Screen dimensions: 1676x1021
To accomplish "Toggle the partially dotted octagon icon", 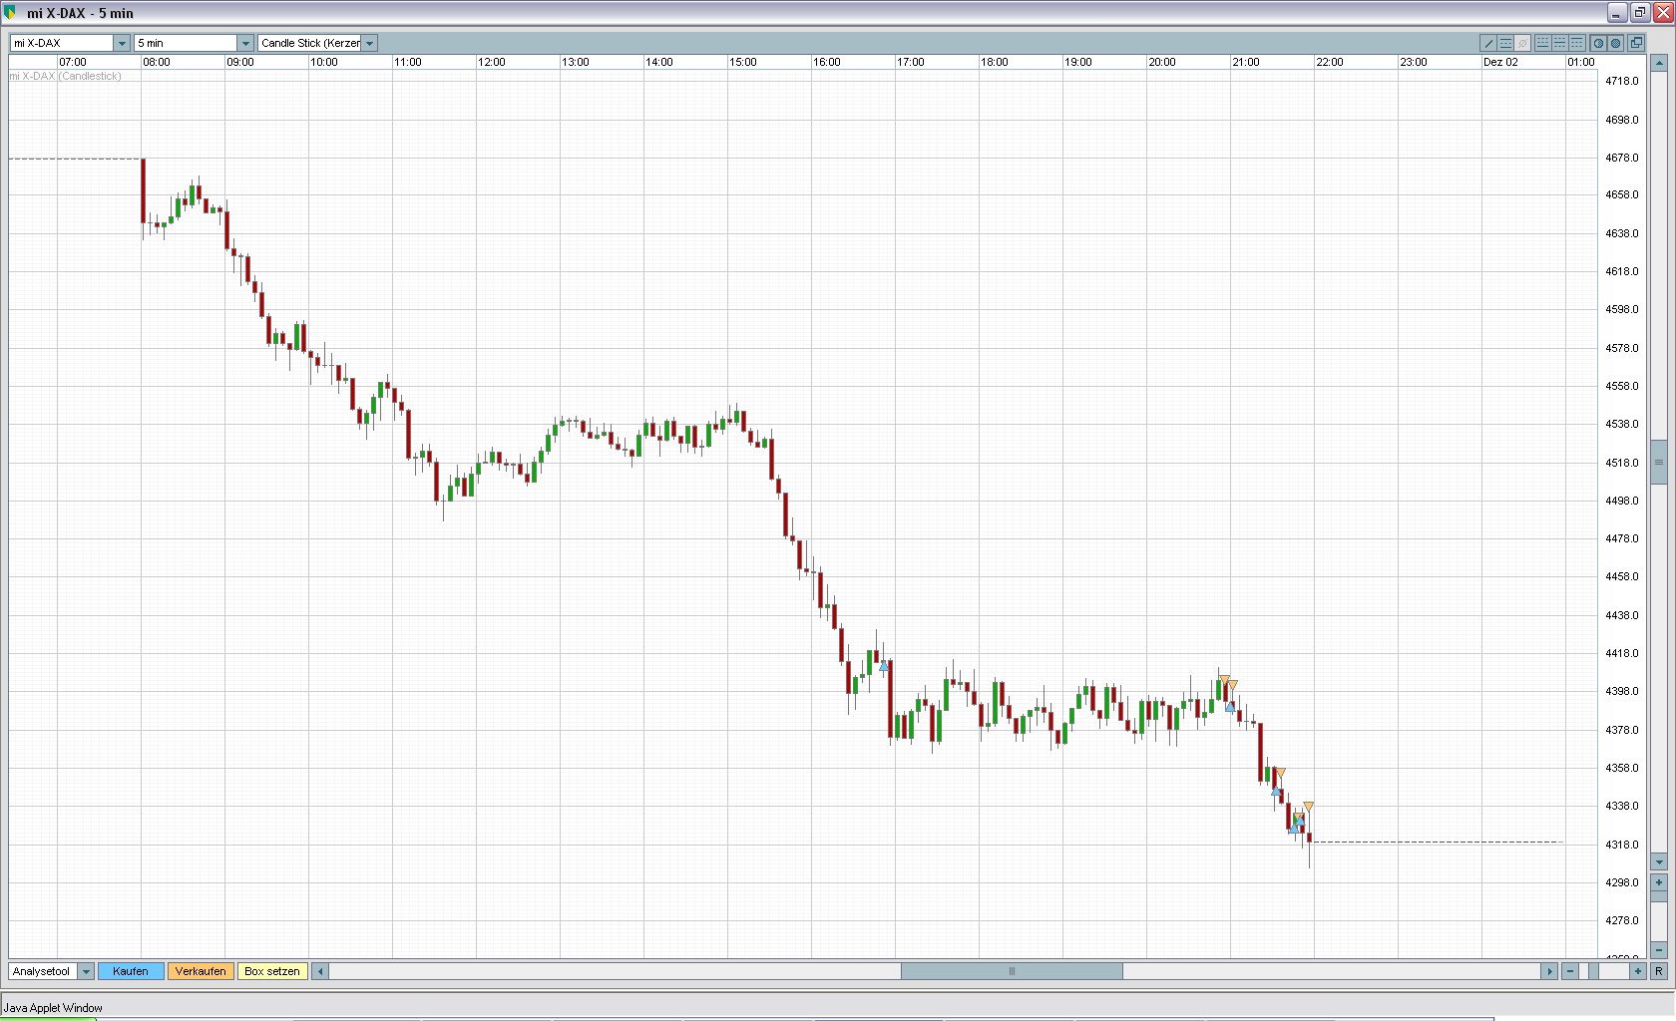I will pyautogui.click(x=1598, y=43).
